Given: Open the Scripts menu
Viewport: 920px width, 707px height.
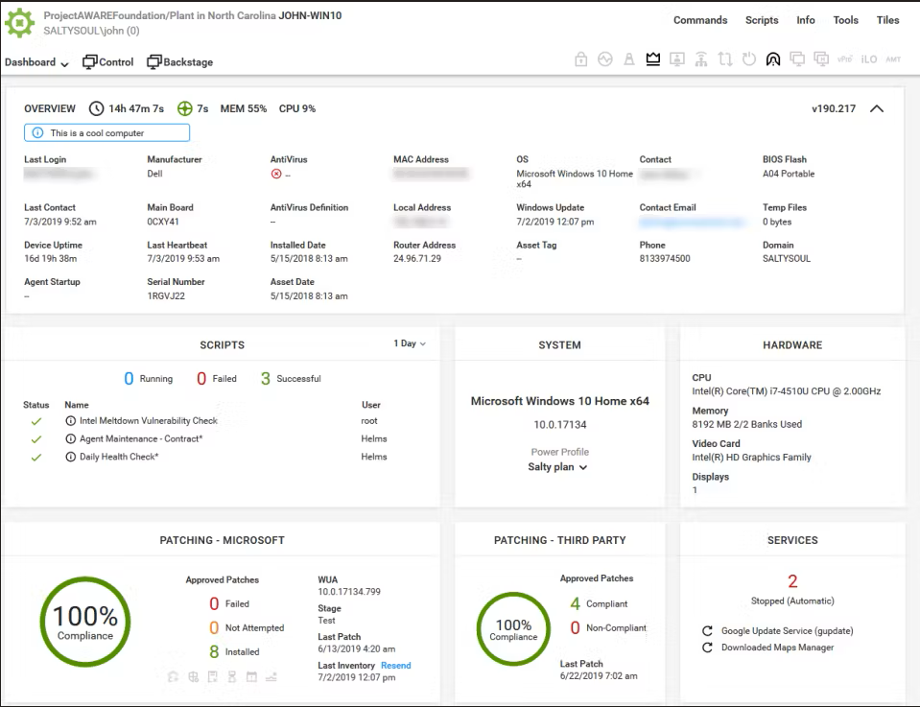Looking at the screenshot, I should point(762,20).
